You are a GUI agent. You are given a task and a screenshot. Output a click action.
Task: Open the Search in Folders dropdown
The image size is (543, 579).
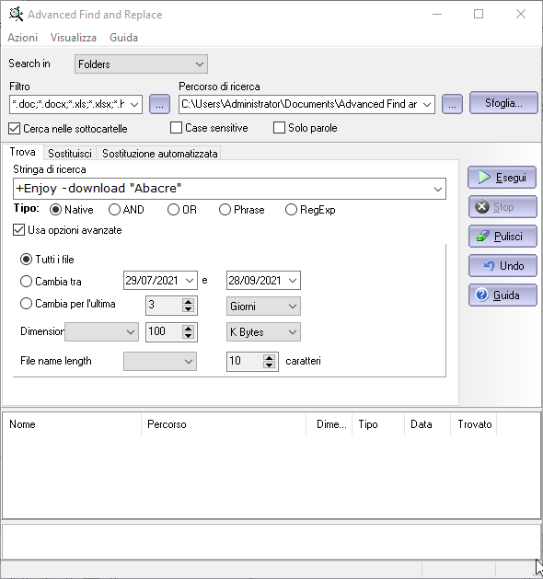point(141,64)
